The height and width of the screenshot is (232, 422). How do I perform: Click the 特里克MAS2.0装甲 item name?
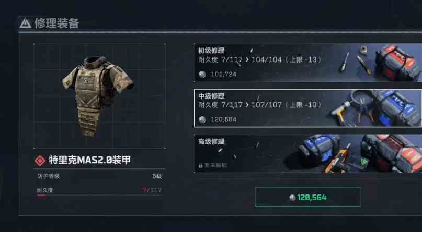pos(89,160)
